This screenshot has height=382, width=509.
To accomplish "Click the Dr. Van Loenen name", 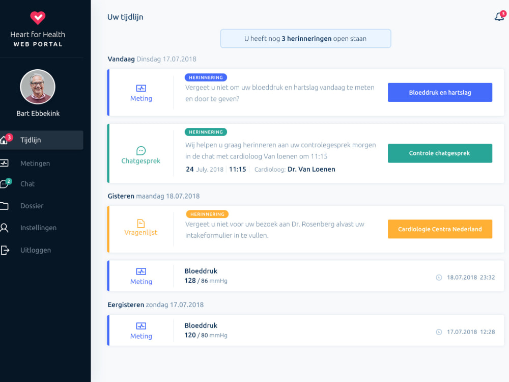I will 312,169.
